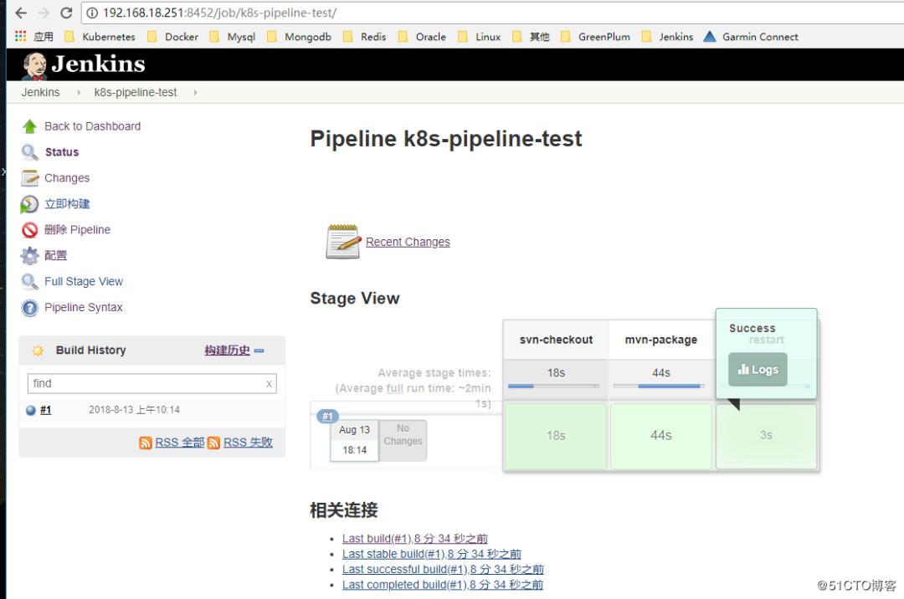Select Jenkins in the breadcrumb bar
904x599 pixels.
click(39, 92)
